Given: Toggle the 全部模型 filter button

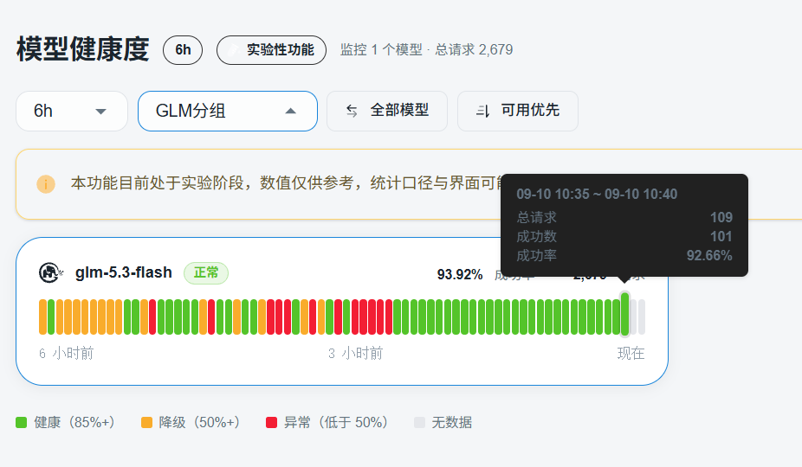Looking at the screenshot, I should coord(387,111).
